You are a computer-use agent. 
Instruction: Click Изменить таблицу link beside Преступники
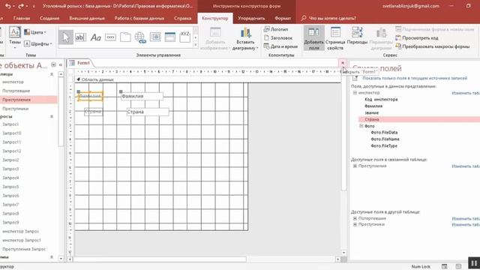[x=466, y=225]
